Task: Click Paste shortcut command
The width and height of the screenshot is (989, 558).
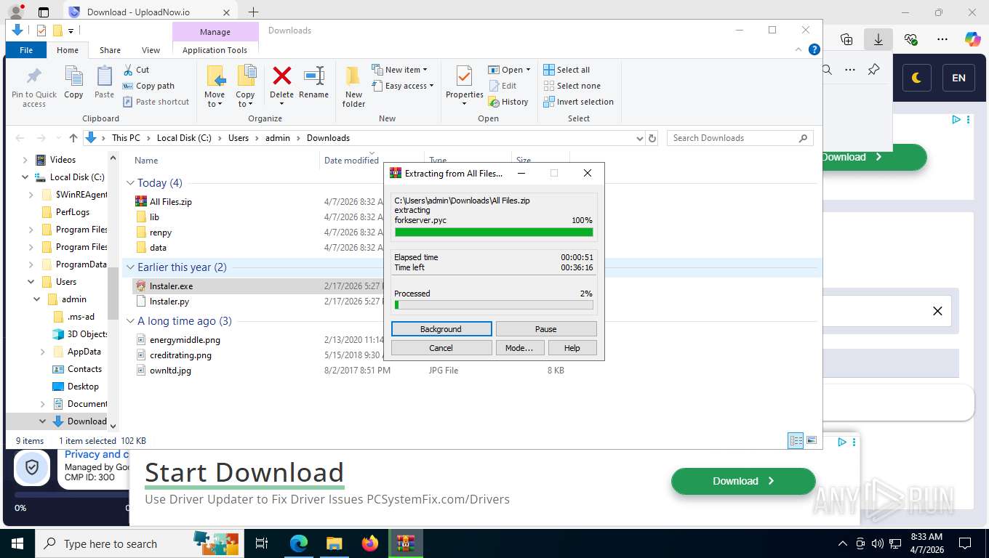Action: click(x=156, y=102)
